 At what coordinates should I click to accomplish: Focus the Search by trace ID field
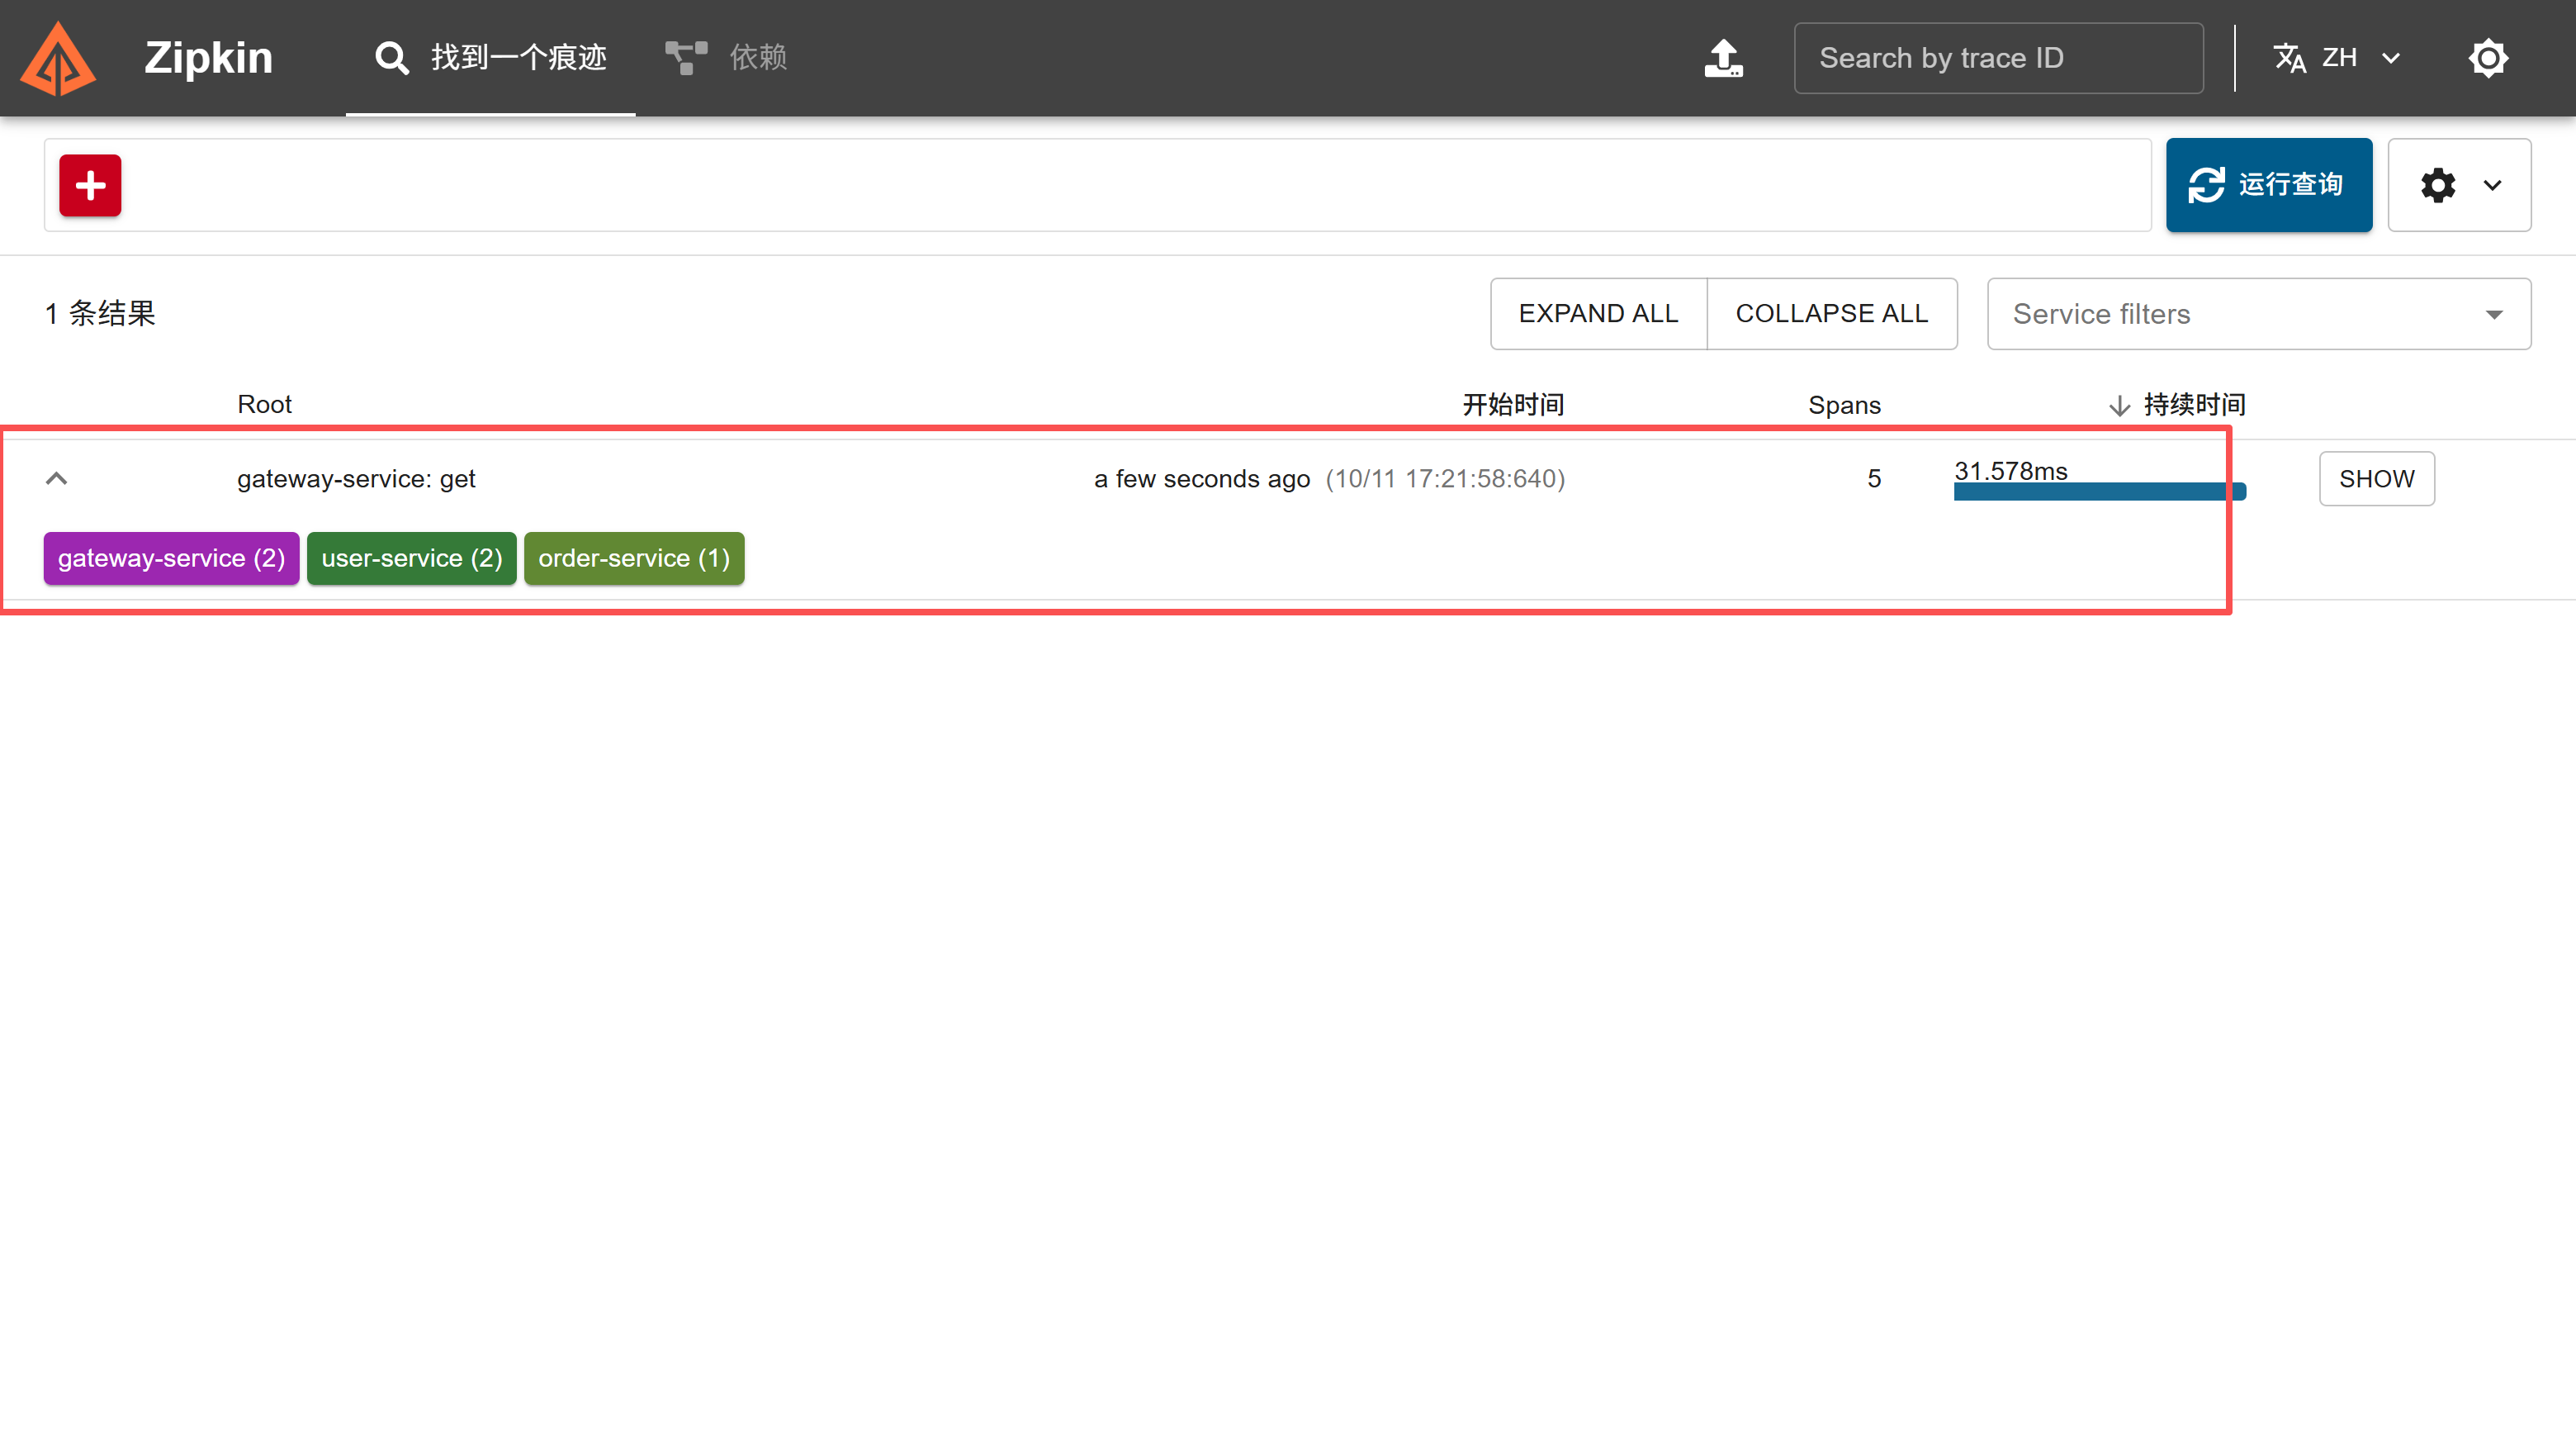[1998, 58]
